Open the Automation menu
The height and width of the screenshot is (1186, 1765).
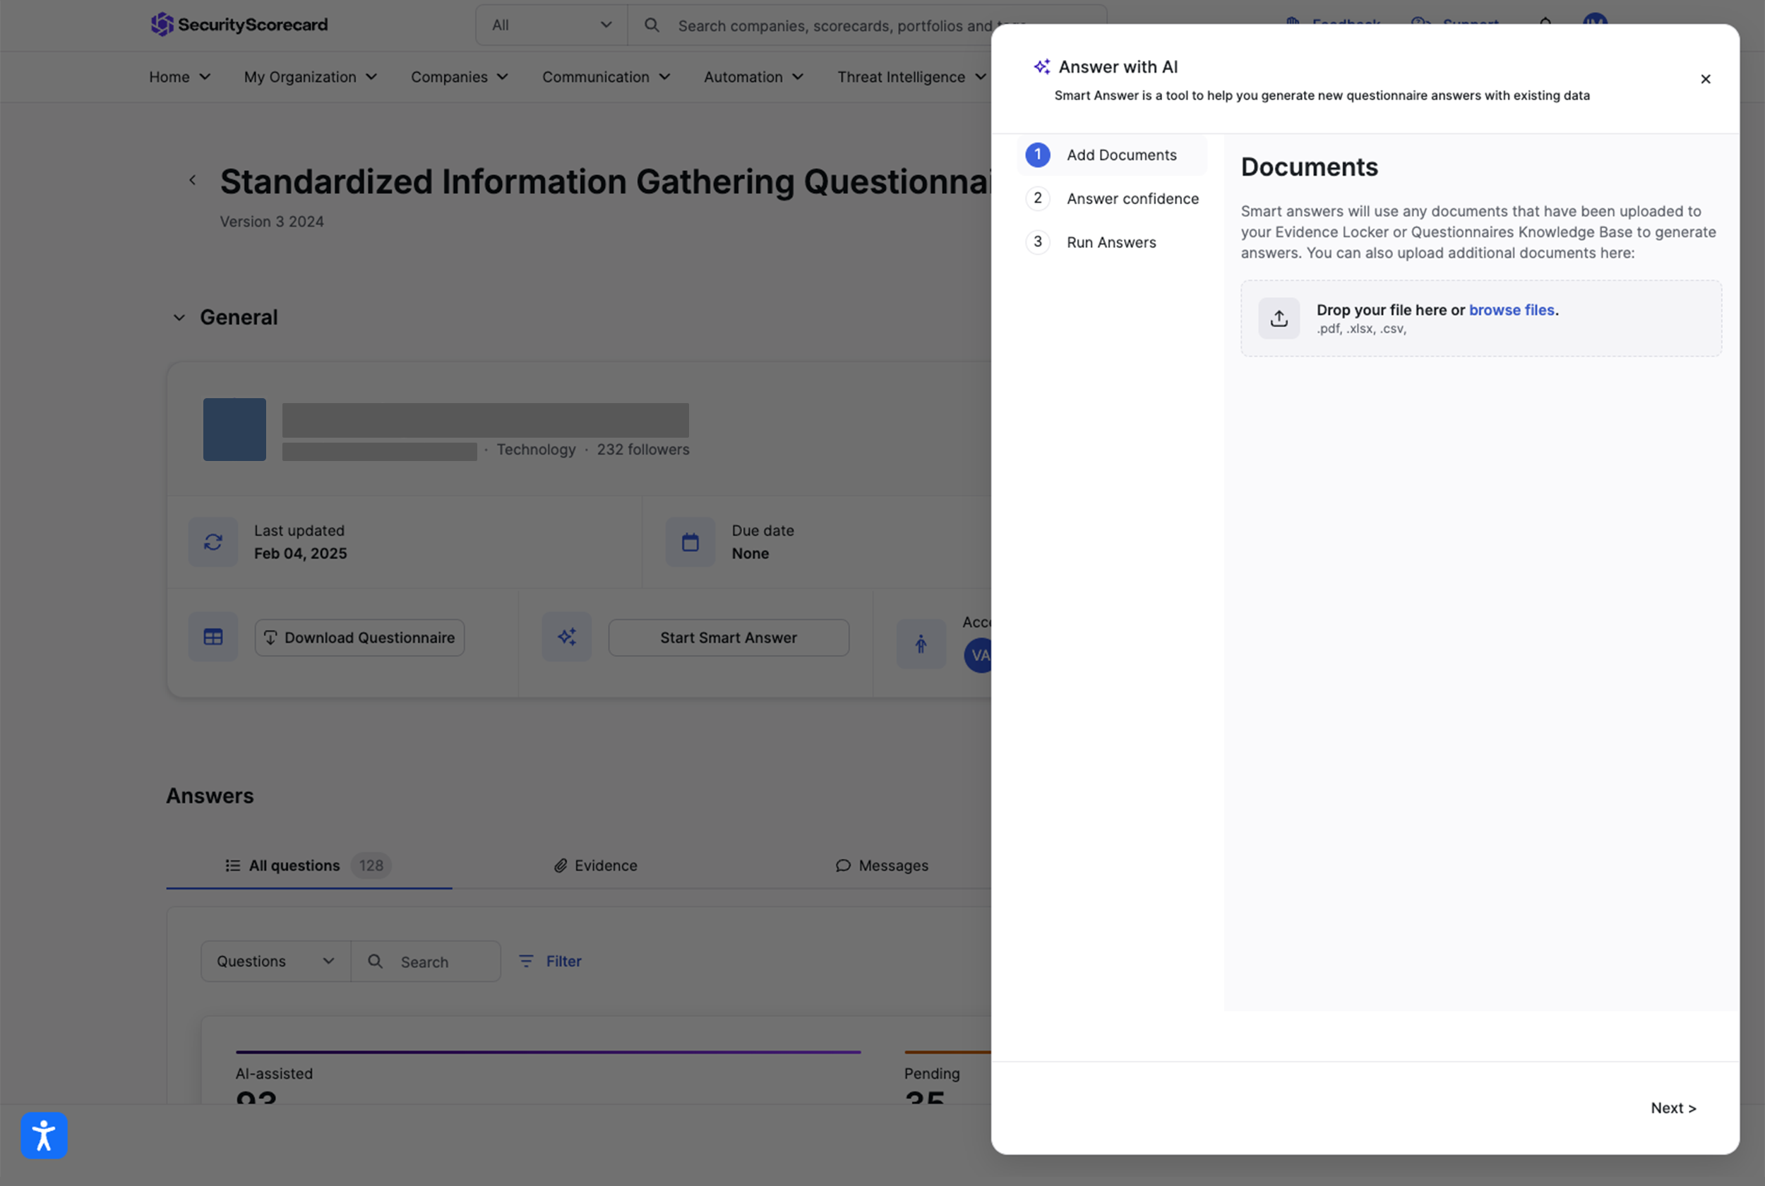coord(754,76)
